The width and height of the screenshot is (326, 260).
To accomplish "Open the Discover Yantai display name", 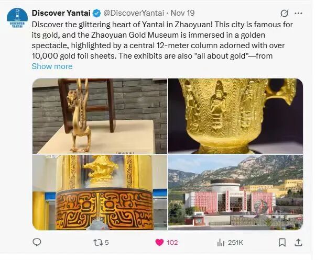I will pyautogui.click(x=61, y=13).
